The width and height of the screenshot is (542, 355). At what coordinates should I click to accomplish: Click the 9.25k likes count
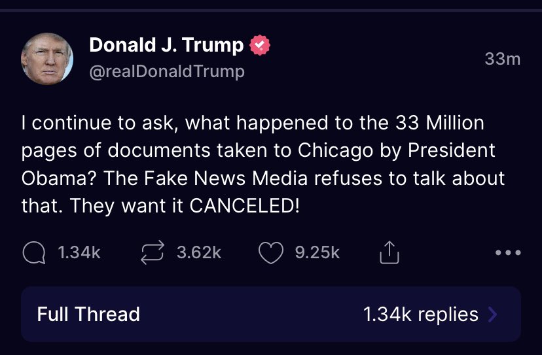(x=317, y=253)
